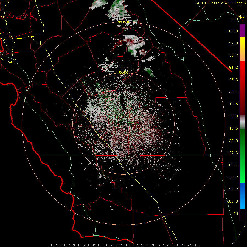Click the -94.2 velocity scale value

click(232, 189)
